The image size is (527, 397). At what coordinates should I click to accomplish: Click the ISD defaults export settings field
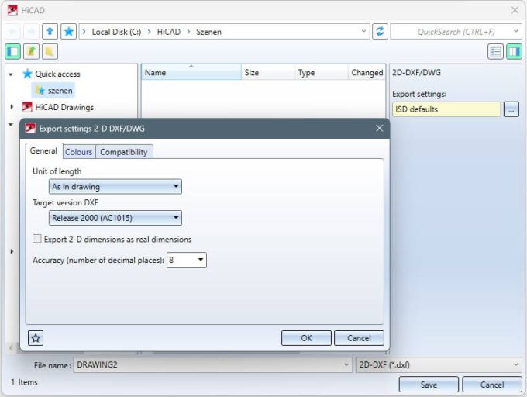point(446,109)
